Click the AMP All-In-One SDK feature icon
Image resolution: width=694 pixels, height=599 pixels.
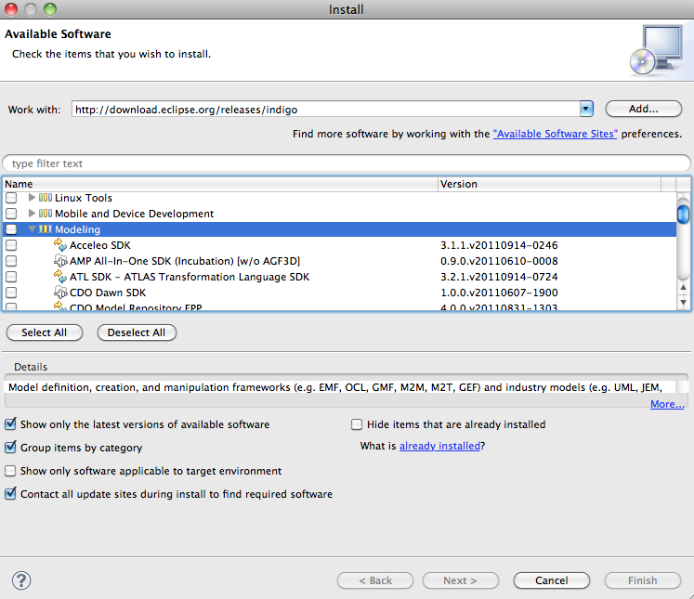click(61, 261)
